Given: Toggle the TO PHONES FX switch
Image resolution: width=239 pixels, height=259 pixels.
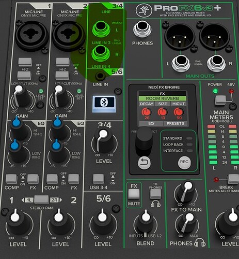Looking at the screenshot, I should [155, 194].
